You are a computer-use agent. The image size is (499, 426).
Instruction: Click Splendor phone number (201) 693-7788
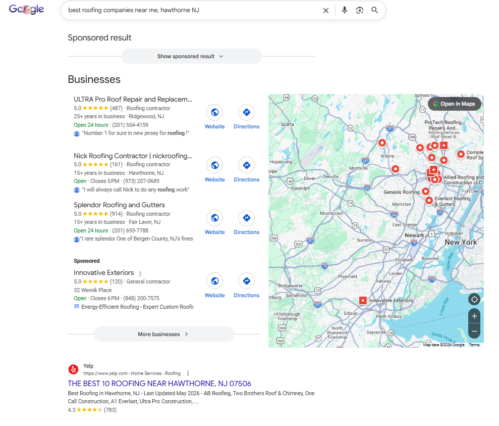pos(130,230)
